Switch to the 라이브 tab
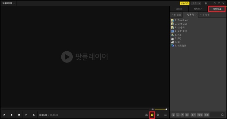This screenshot has width=227, height=119. point(179,9)
